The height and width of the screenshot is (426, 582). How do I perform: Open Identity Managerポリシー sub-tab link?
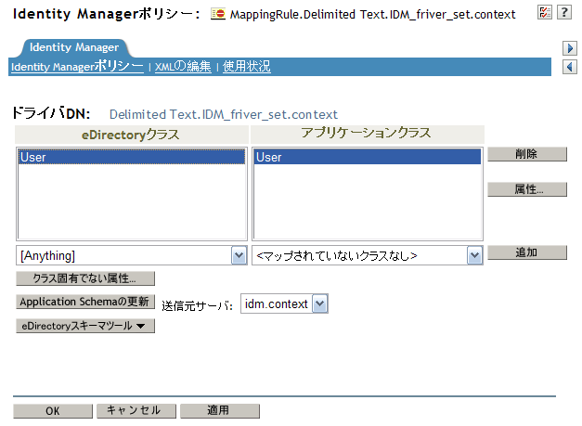(77, 67)
